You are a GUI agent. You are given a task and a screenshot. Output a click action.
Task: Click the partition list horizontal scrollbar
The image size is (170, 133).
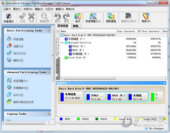point(90,78)
